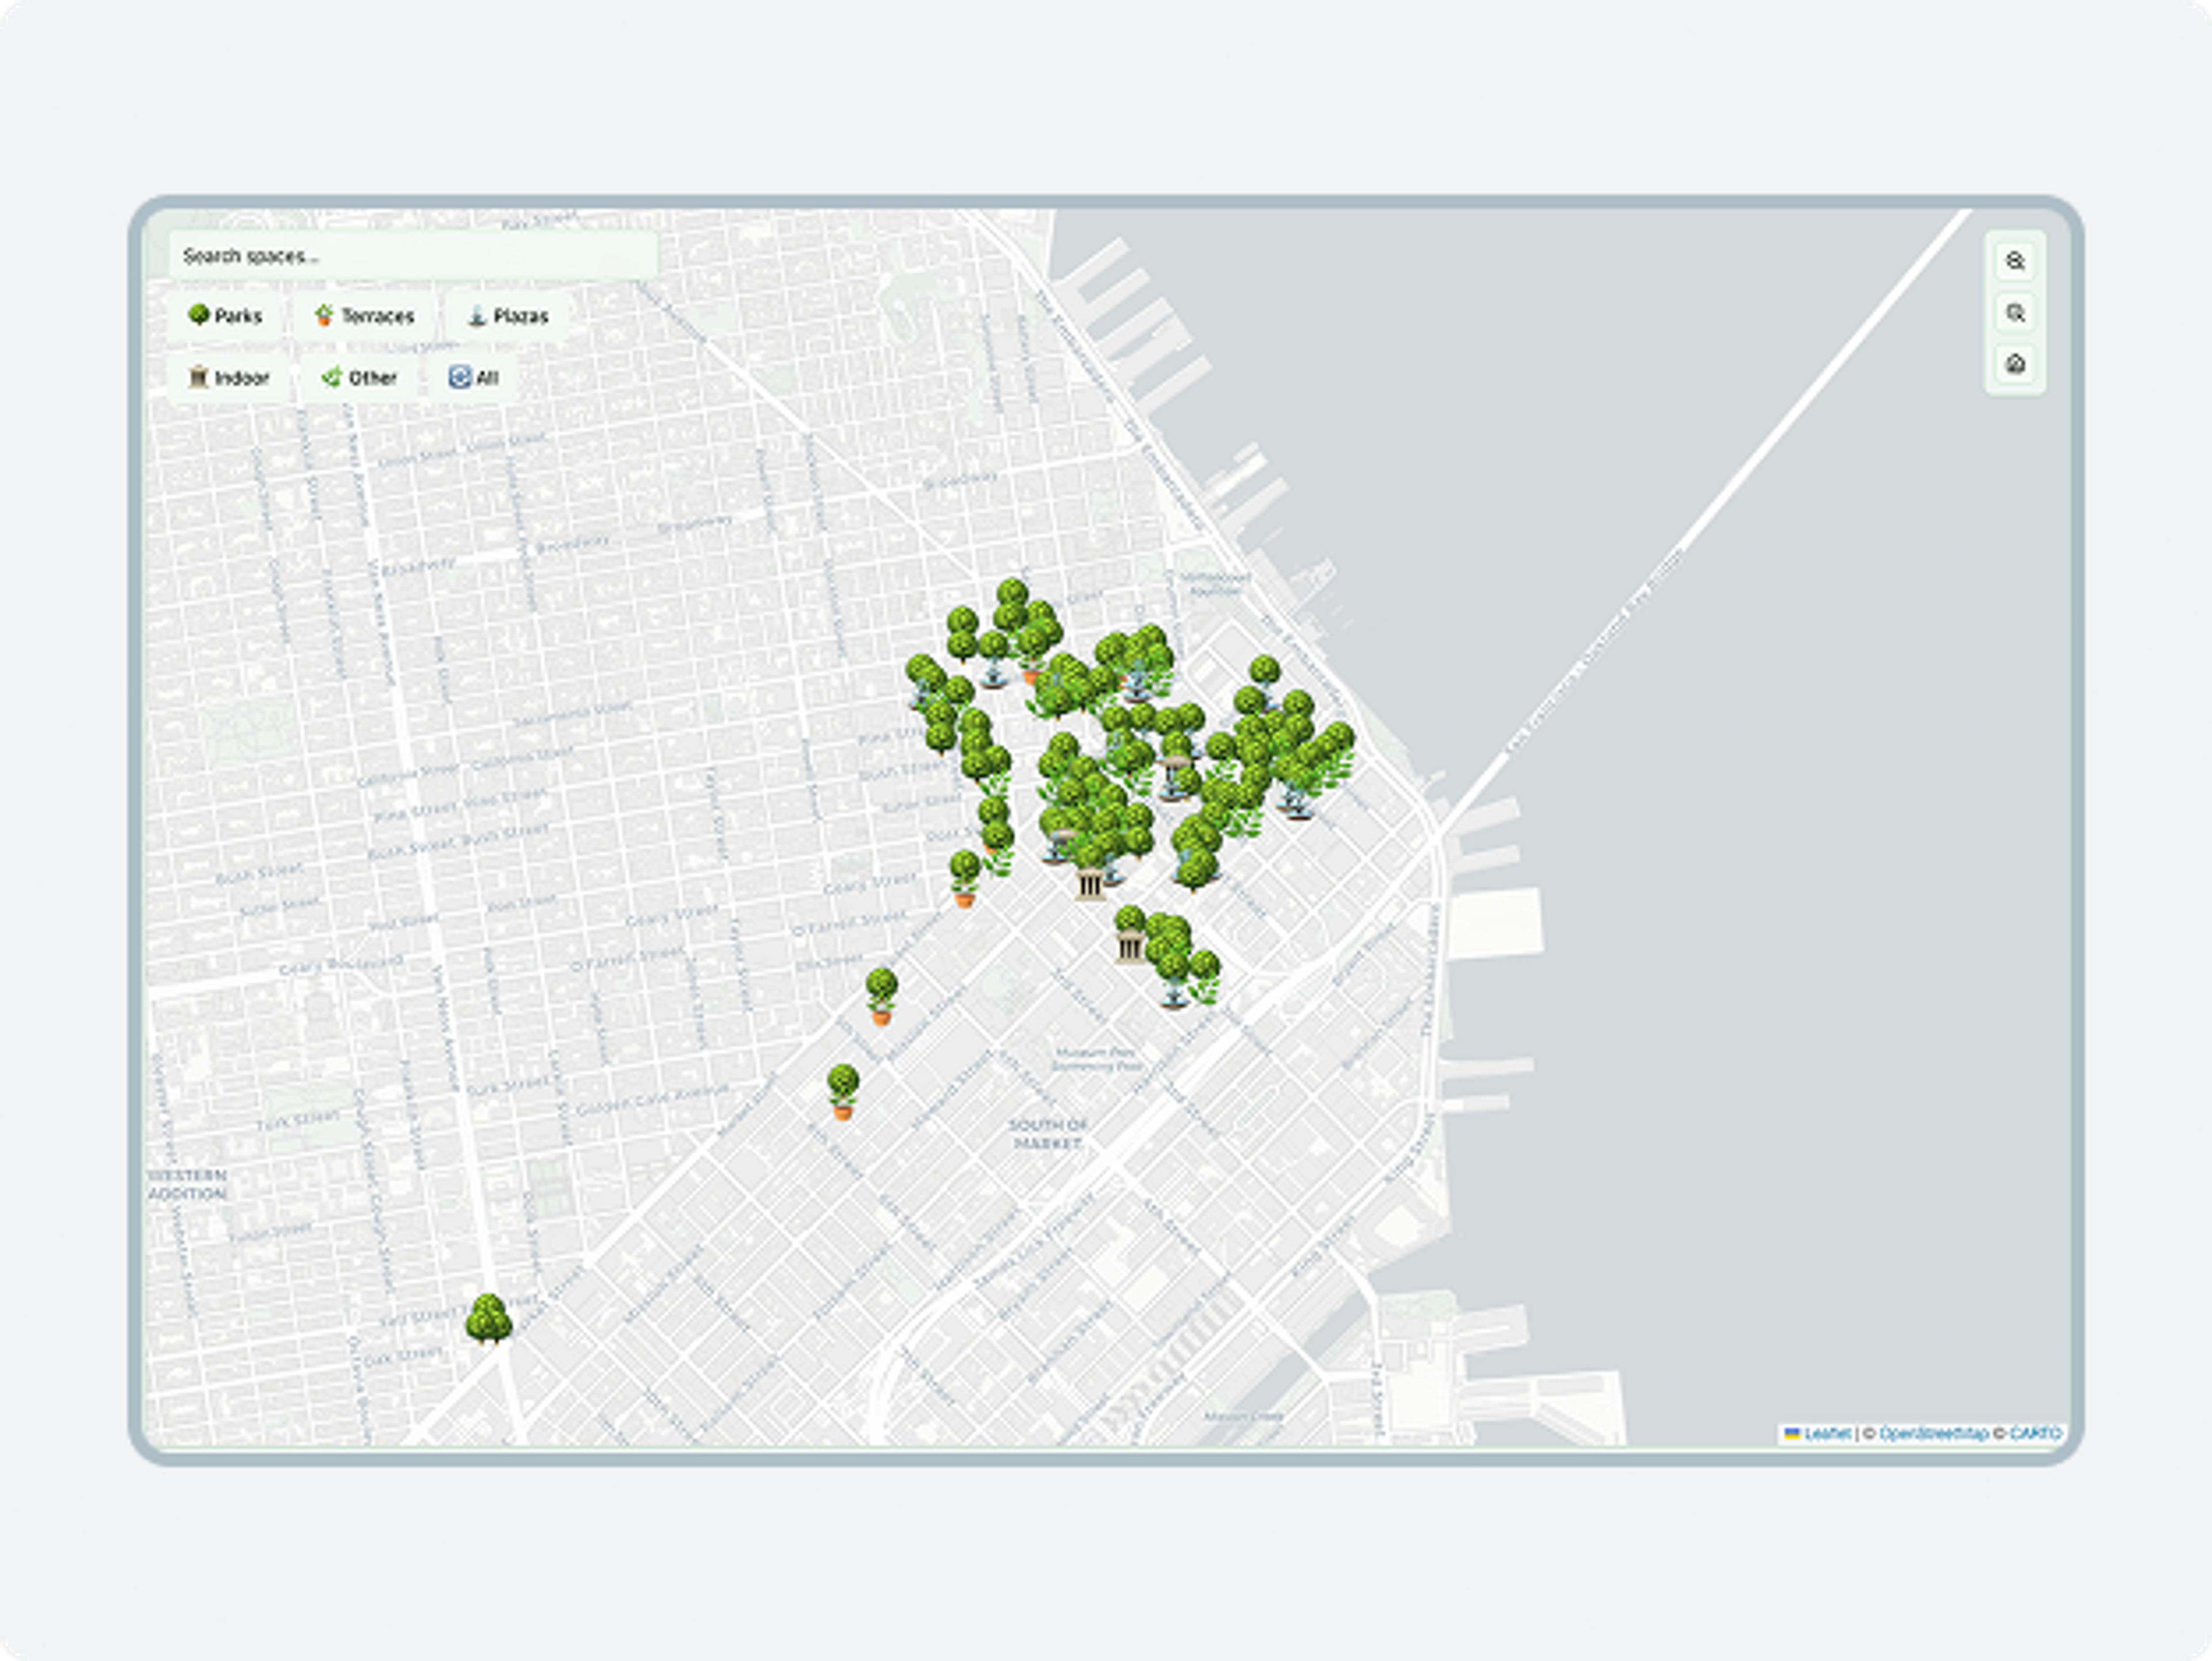Toggle the Plazas filter chip
Image resolution: width=2212 pixels, height=1661 pixels.
[508, 316]
